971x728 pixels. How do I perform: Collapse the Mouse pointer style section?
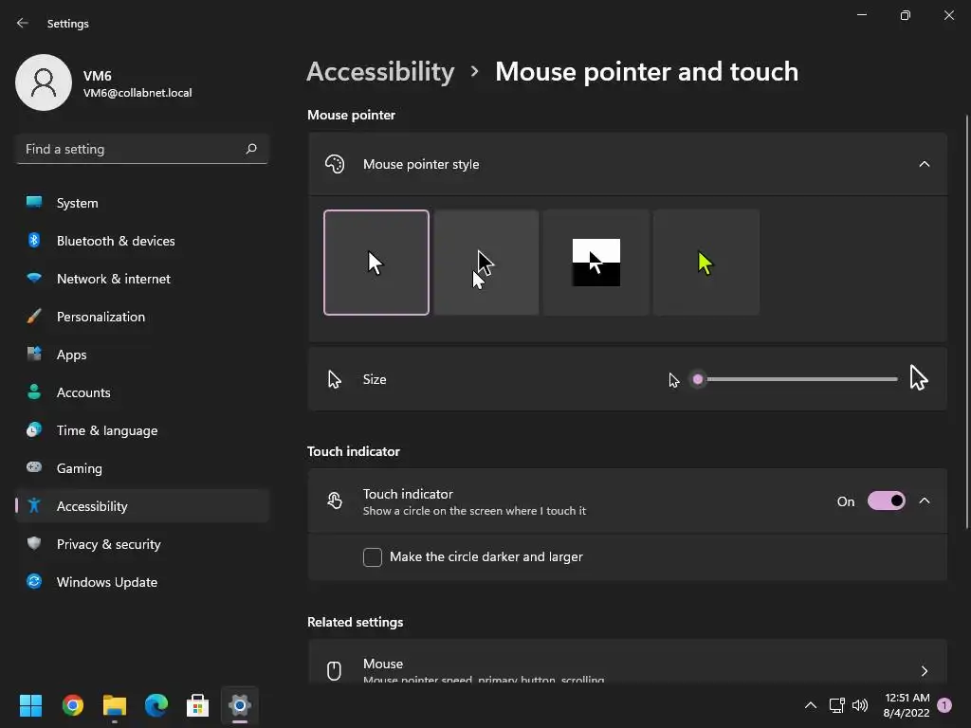coord(924,164)
